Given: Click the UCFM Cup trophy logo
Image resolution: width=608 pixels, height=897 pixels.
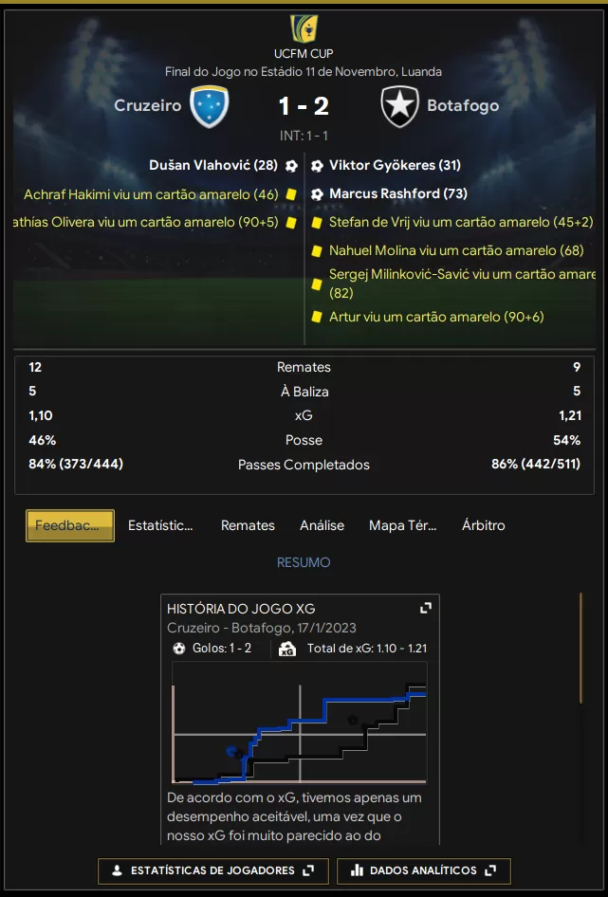Looking at the screenshot, I should 304,28.
